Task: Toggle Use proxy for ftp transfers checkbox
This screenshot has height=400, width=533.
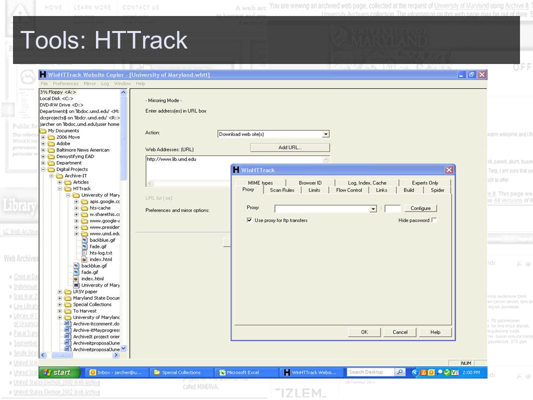Action: tap(249, 220)
